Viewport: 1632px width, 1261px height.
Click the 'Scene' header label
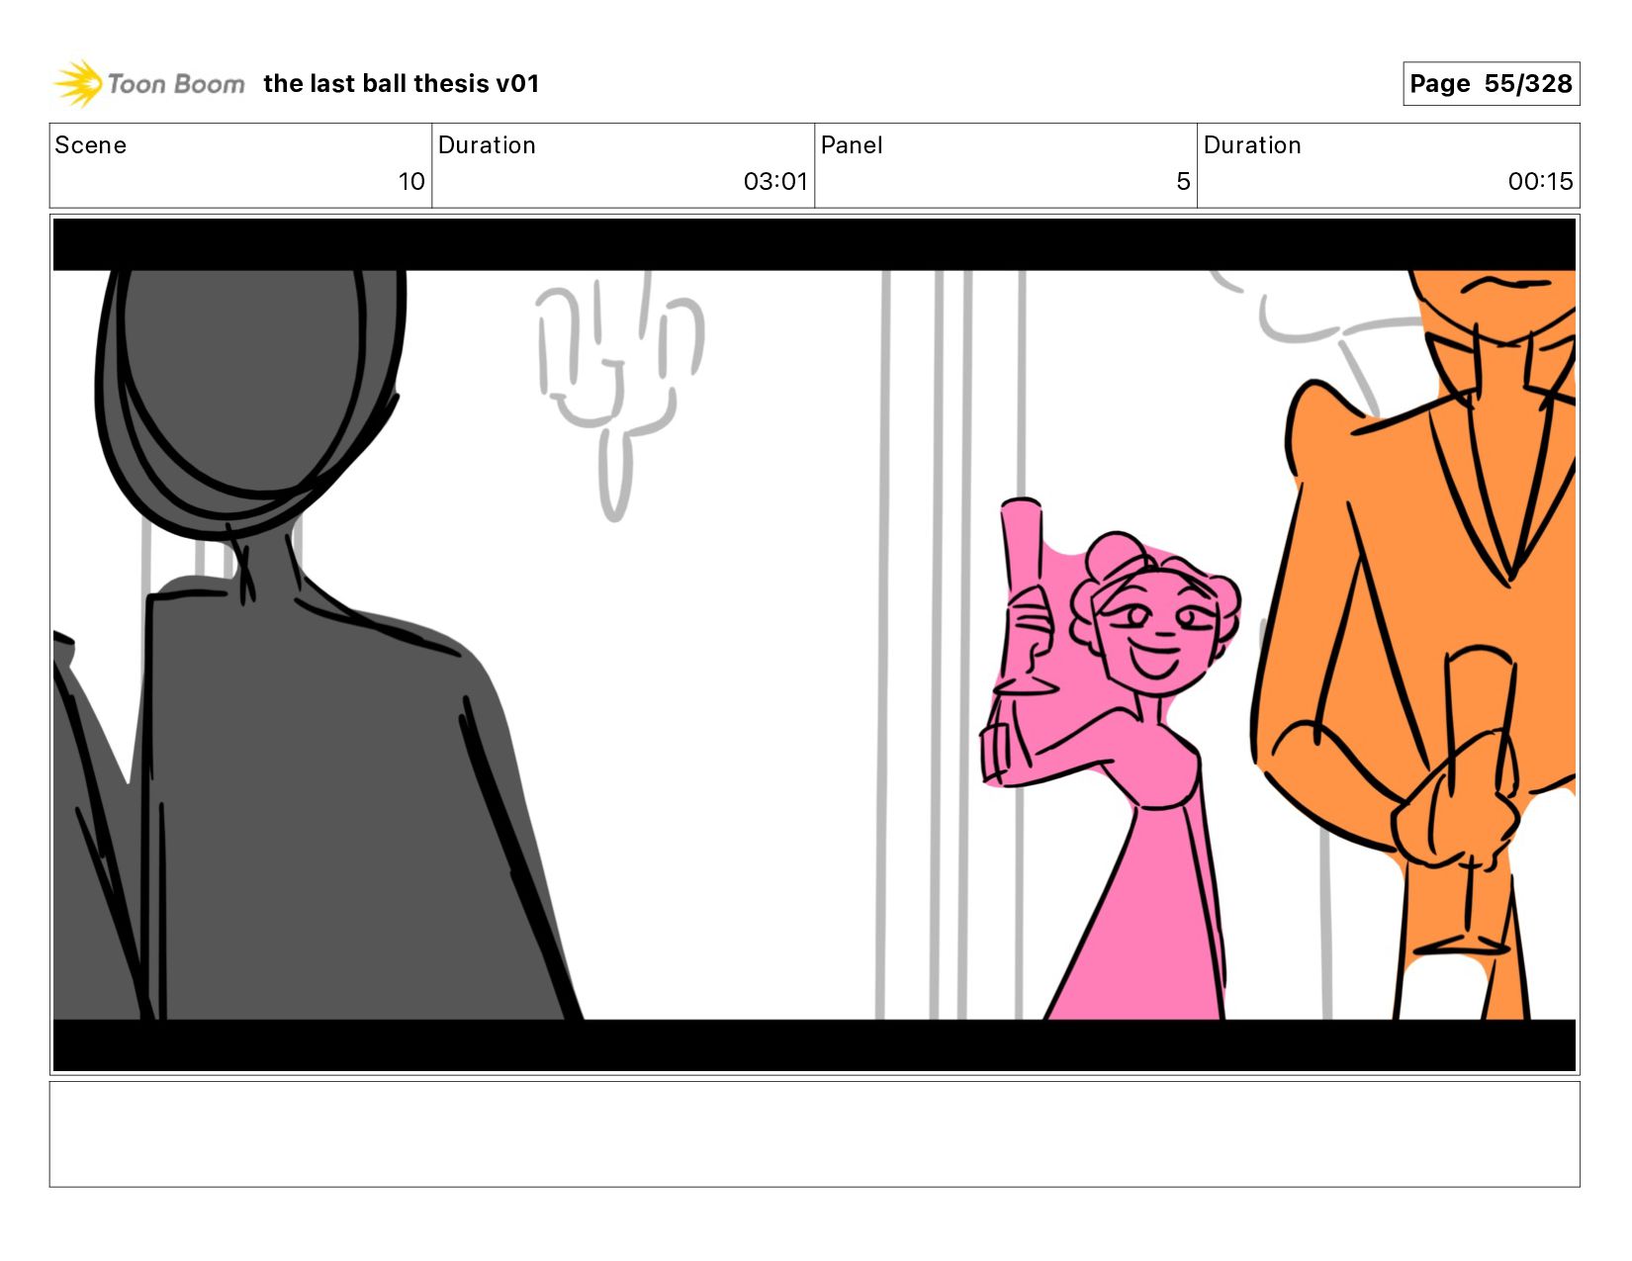click(x=91, y=145)
